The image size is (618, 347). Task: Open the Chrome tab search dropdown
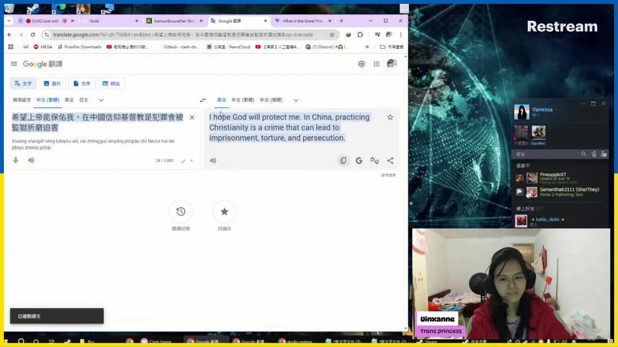[9, 21]
